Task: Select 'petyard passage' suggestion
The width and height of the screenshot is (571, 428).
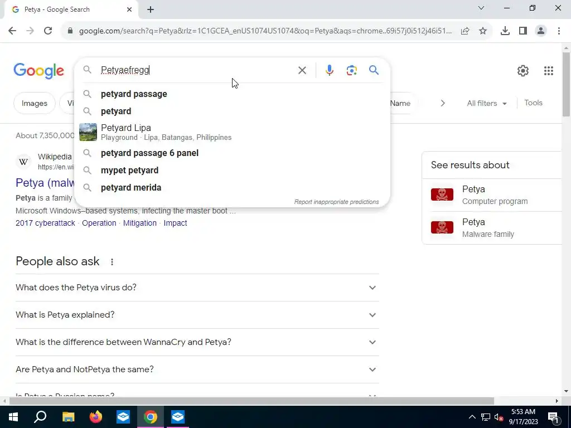Action: (232, 94)
